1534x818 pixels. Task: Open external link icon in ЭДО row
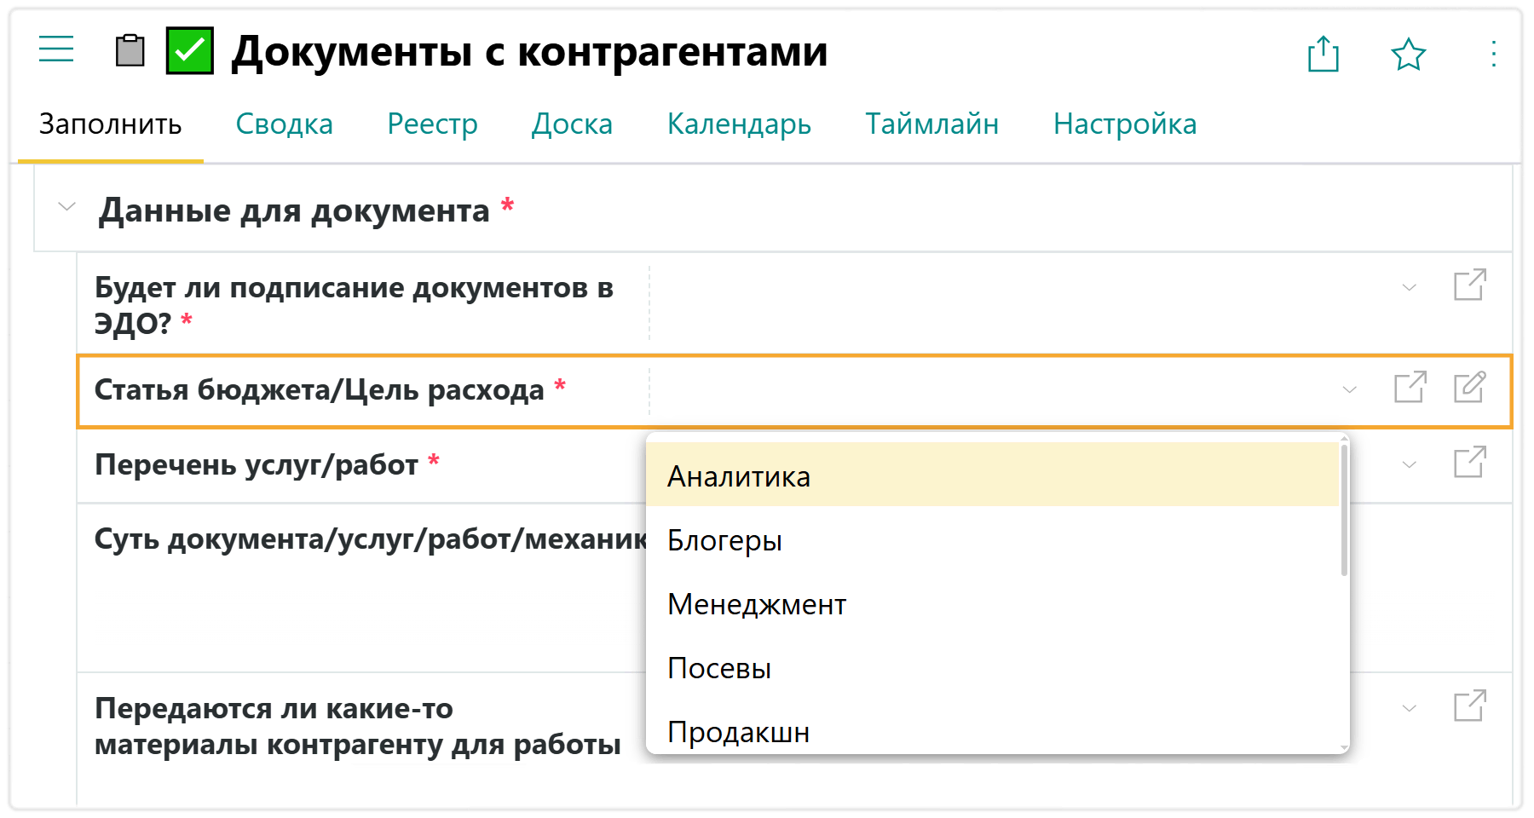click(x=1469, y=285)
